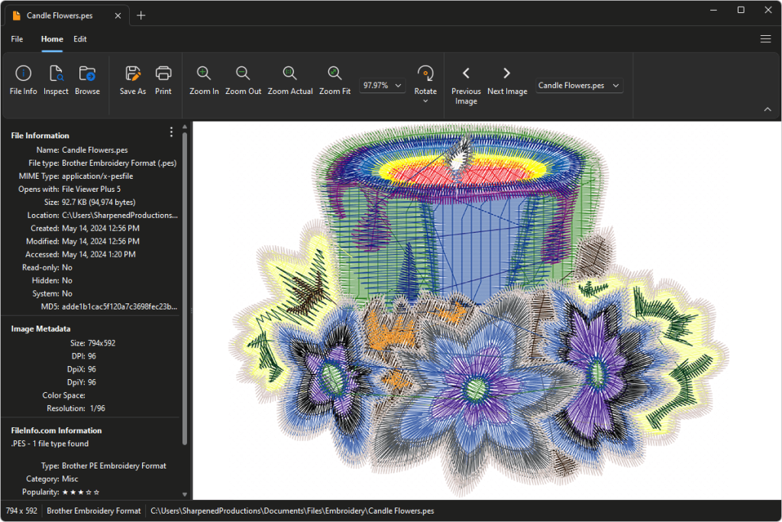Switch to the Edit tab

click(79, 39)
